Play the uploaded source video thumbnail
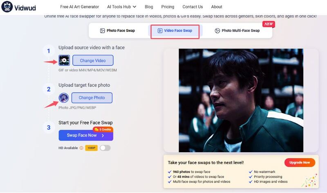 tap(64, 60)
